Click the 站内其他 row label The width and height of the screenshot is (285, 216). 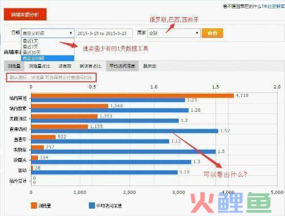click(18, 98)
